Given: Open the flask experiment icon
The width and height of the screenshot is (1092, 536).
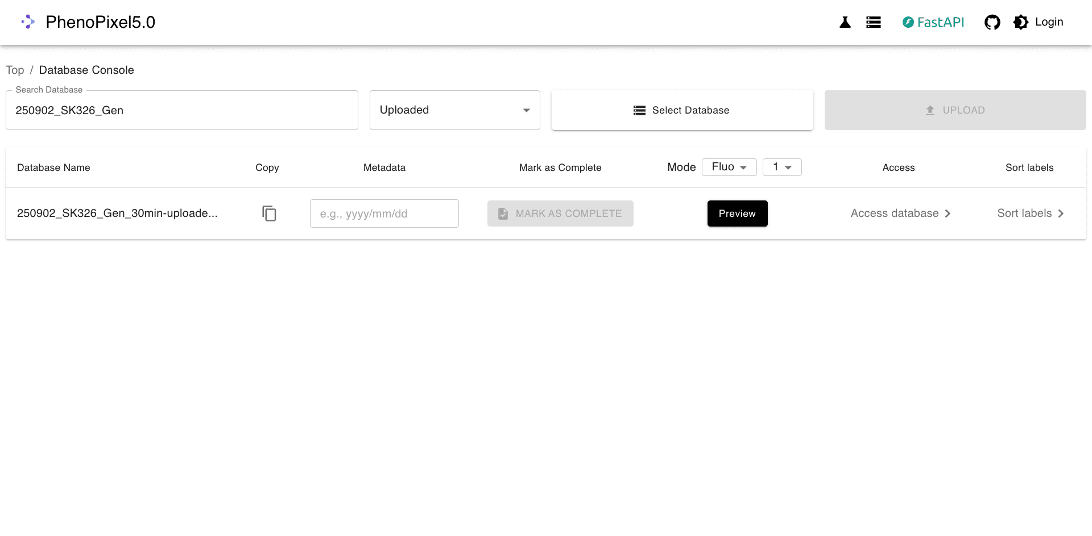Looking at the screenshot, I should (x=845, y=22).
